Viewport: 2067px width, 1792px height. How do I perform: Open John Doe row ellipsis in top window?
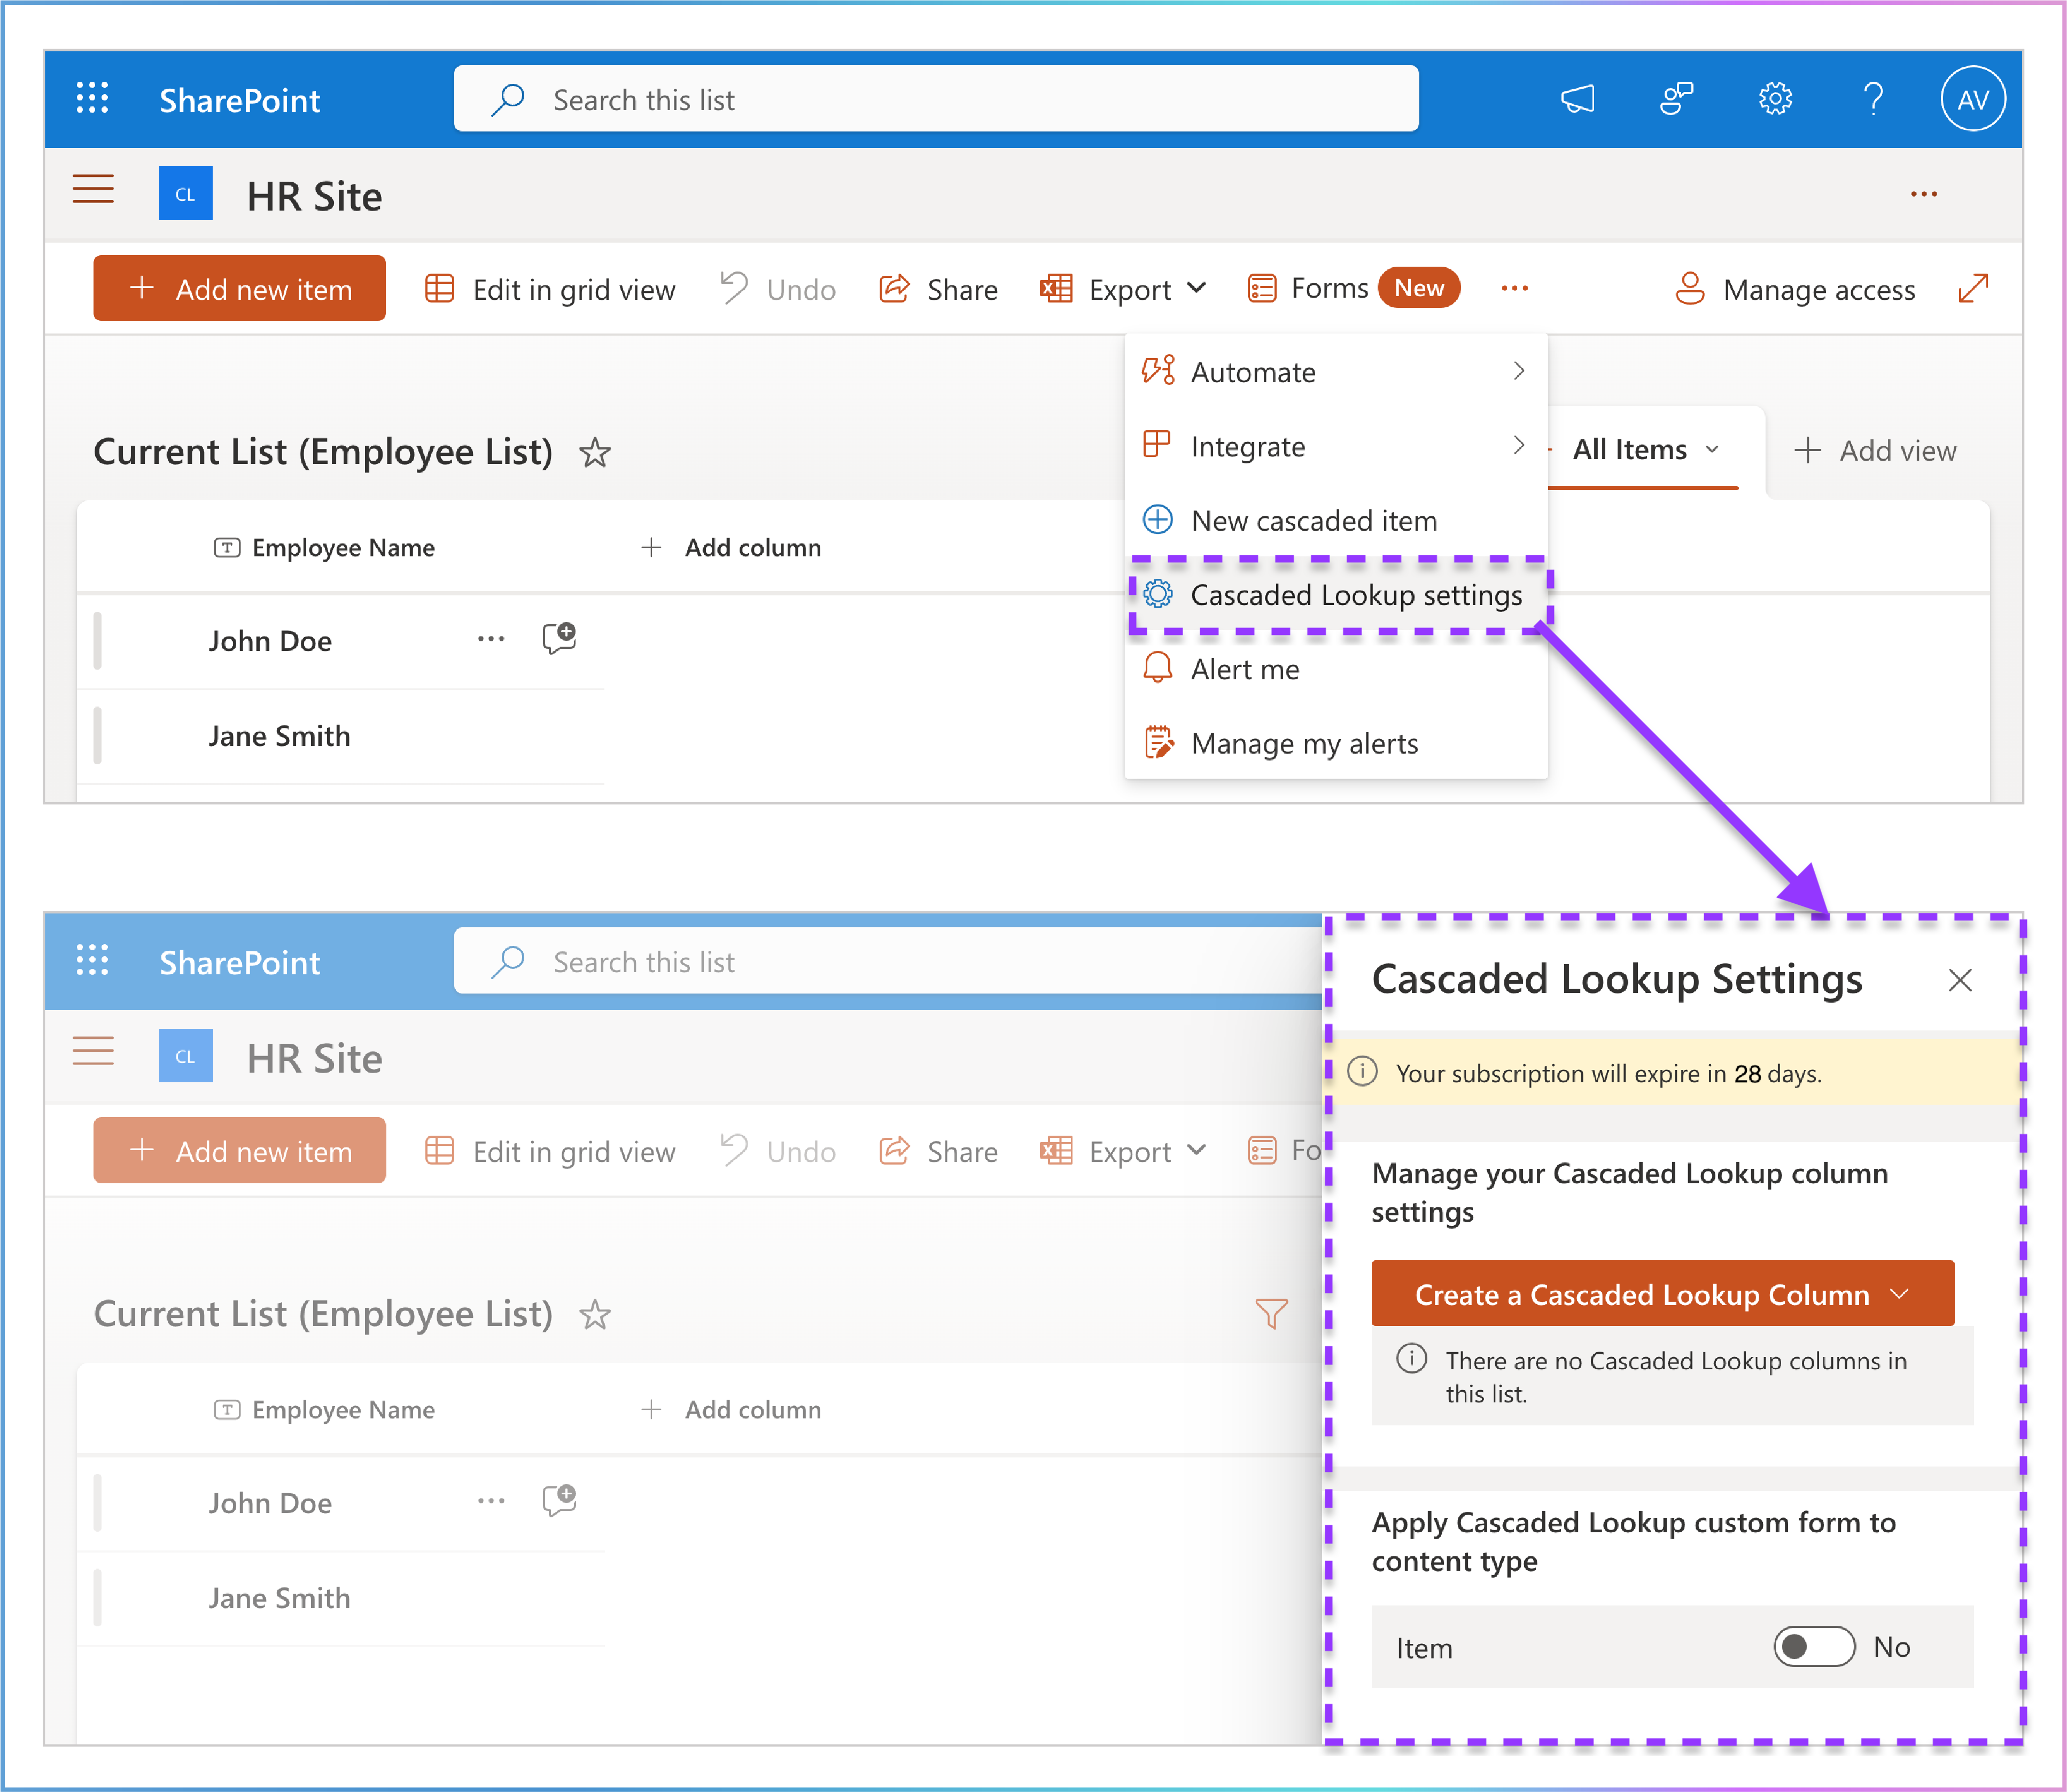490,639
